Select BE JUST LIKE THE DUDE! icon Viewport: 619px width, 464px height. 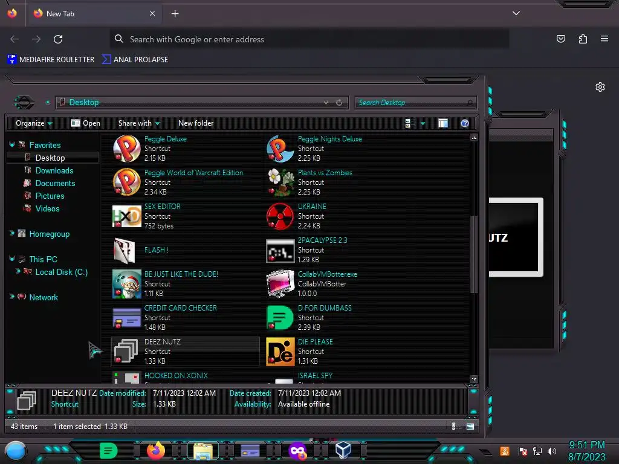tap(127, 284)
